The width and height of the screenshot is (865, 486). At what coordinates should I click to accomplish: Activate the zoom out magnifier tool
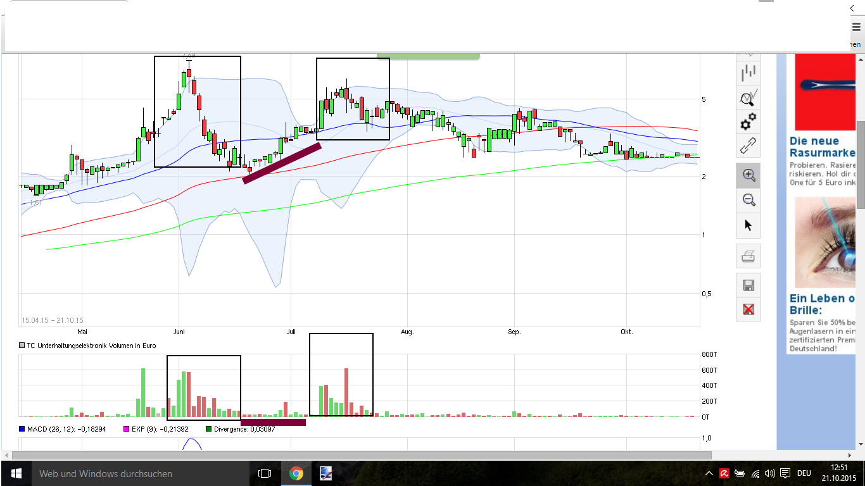click(x=748, y=200)
